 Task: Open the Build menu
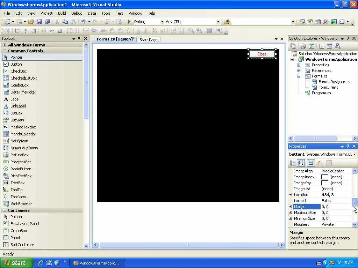62,13
